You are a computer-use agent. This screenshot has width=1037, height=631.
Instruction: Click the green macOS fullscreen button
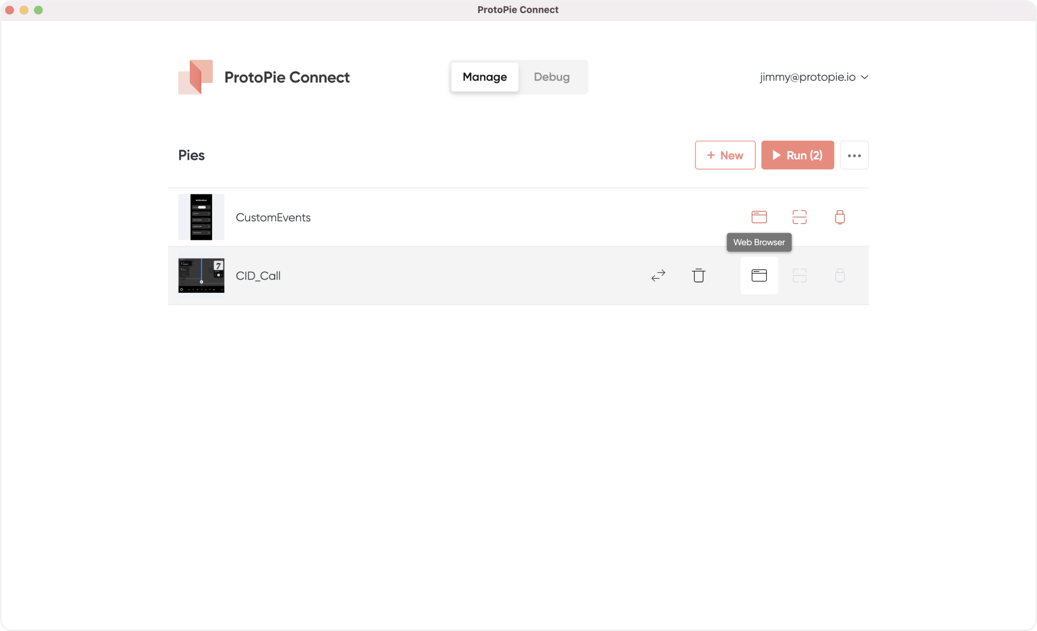click(x=39, y=10)
